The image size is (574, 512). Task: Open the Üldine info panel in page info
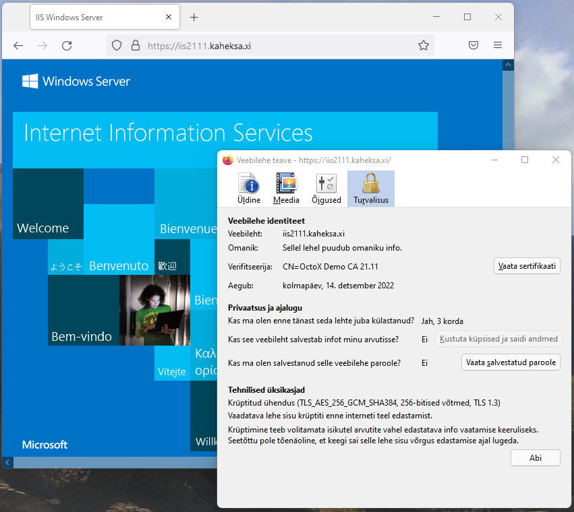coord(249,188)
